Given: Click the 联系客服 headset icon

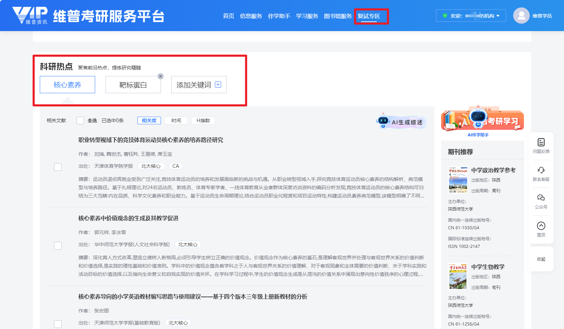Looking at the screenshot, I should [541, 170].
